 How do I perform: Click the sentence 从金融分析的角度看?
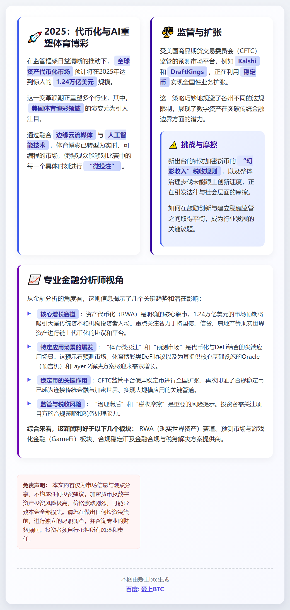coord(114,299)
